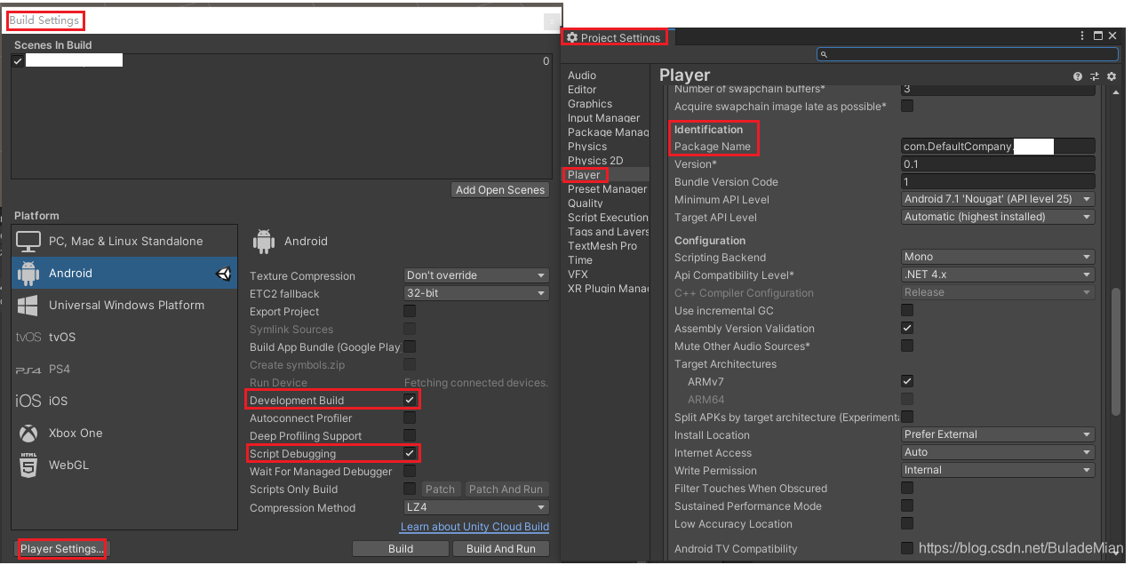The height and width of the screenshot is (565, 1132).
Task: Enable Autoconnect Profiler
Action: (x=410, y=418)
